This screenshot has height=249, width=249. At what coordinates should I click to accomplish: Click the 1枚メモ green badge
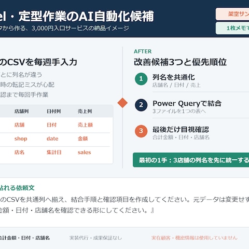click(232, 28)
